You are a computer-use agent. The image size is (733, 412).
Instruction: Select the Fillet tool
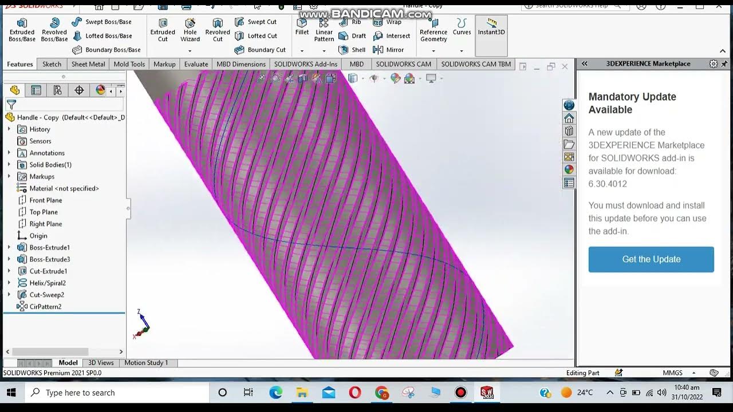click(x=302, y=26)
